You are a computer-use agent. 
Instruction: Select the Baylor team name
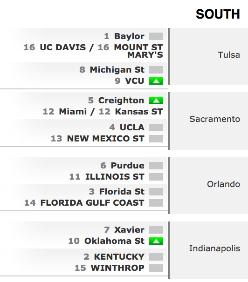coord(129,36)
